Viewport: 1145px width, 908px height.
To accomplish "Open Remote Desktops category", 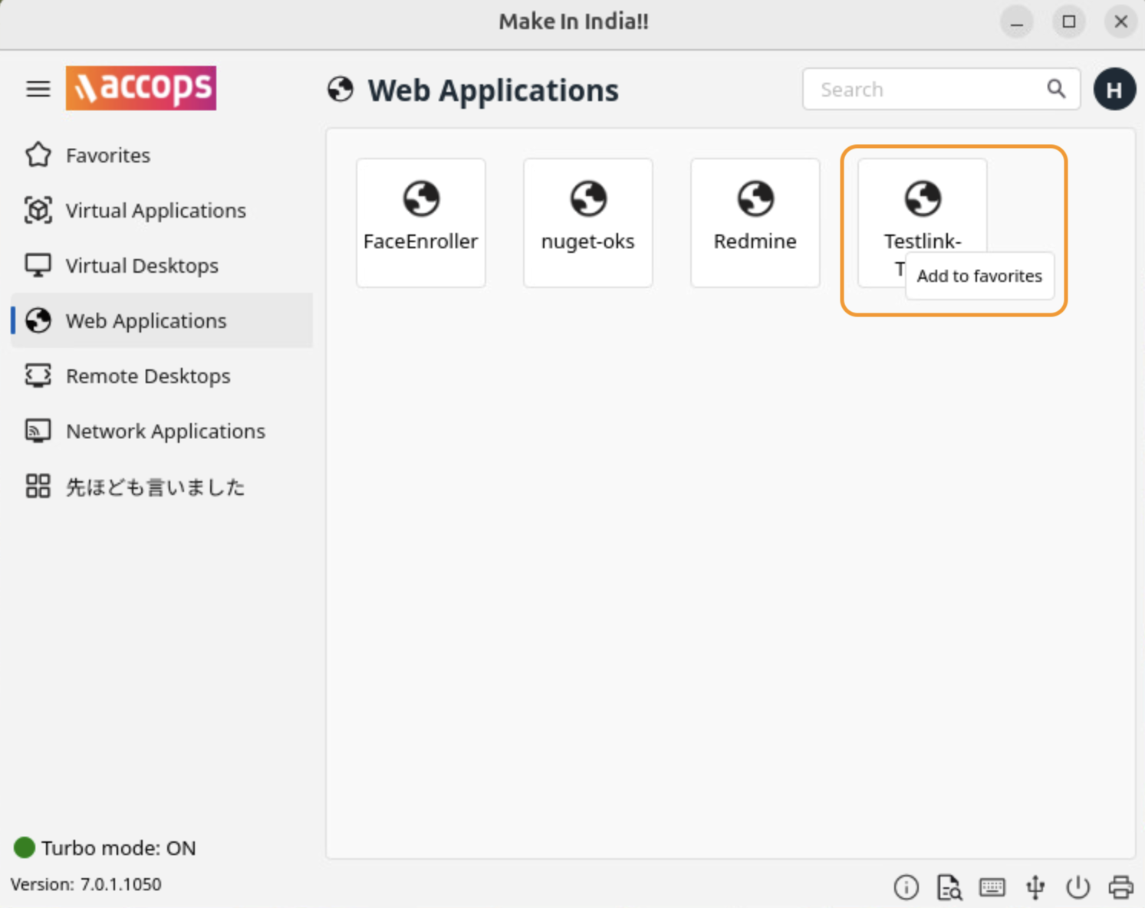I will point(147,376).
